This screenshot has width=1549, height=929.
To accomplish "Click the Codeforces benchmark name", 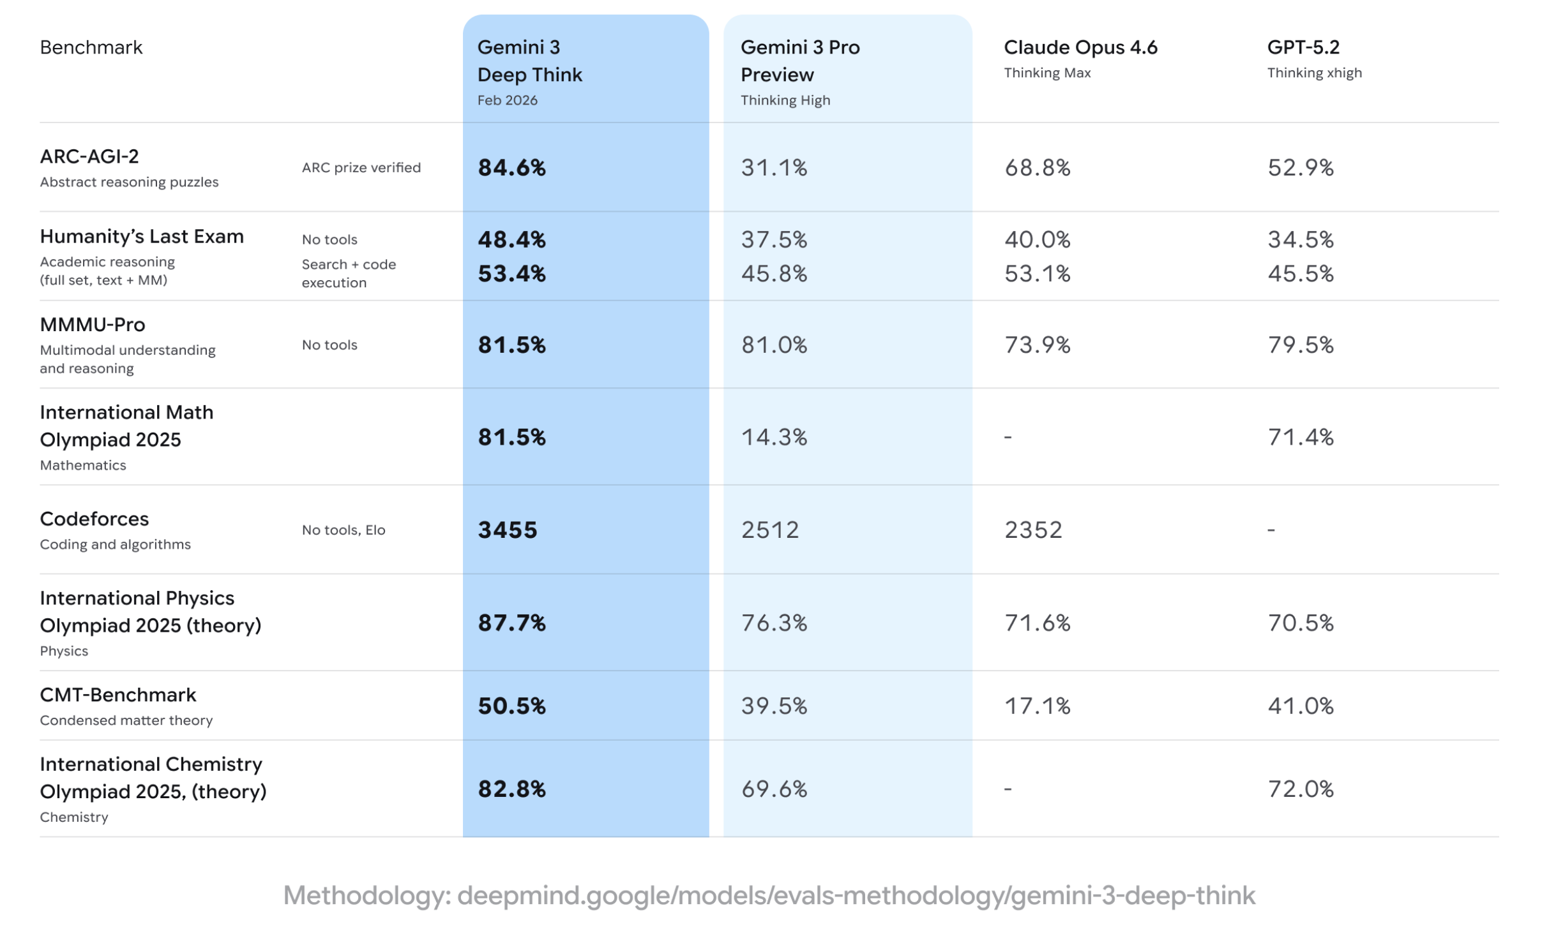I will 94,519.
